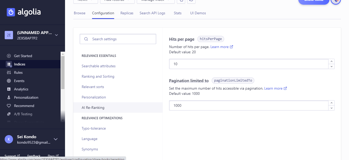Click Learn more under Hits per page
Screen dimensions: 349x160
[x=219, y=47]
